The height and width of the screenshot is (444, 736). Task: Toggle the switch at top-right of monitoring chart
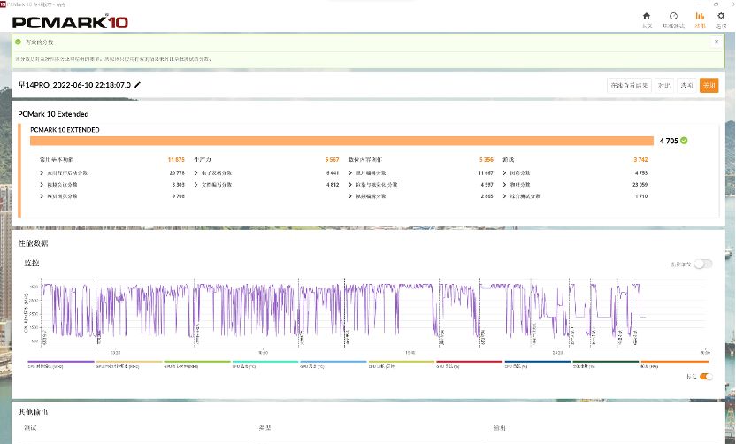(703, 264)
